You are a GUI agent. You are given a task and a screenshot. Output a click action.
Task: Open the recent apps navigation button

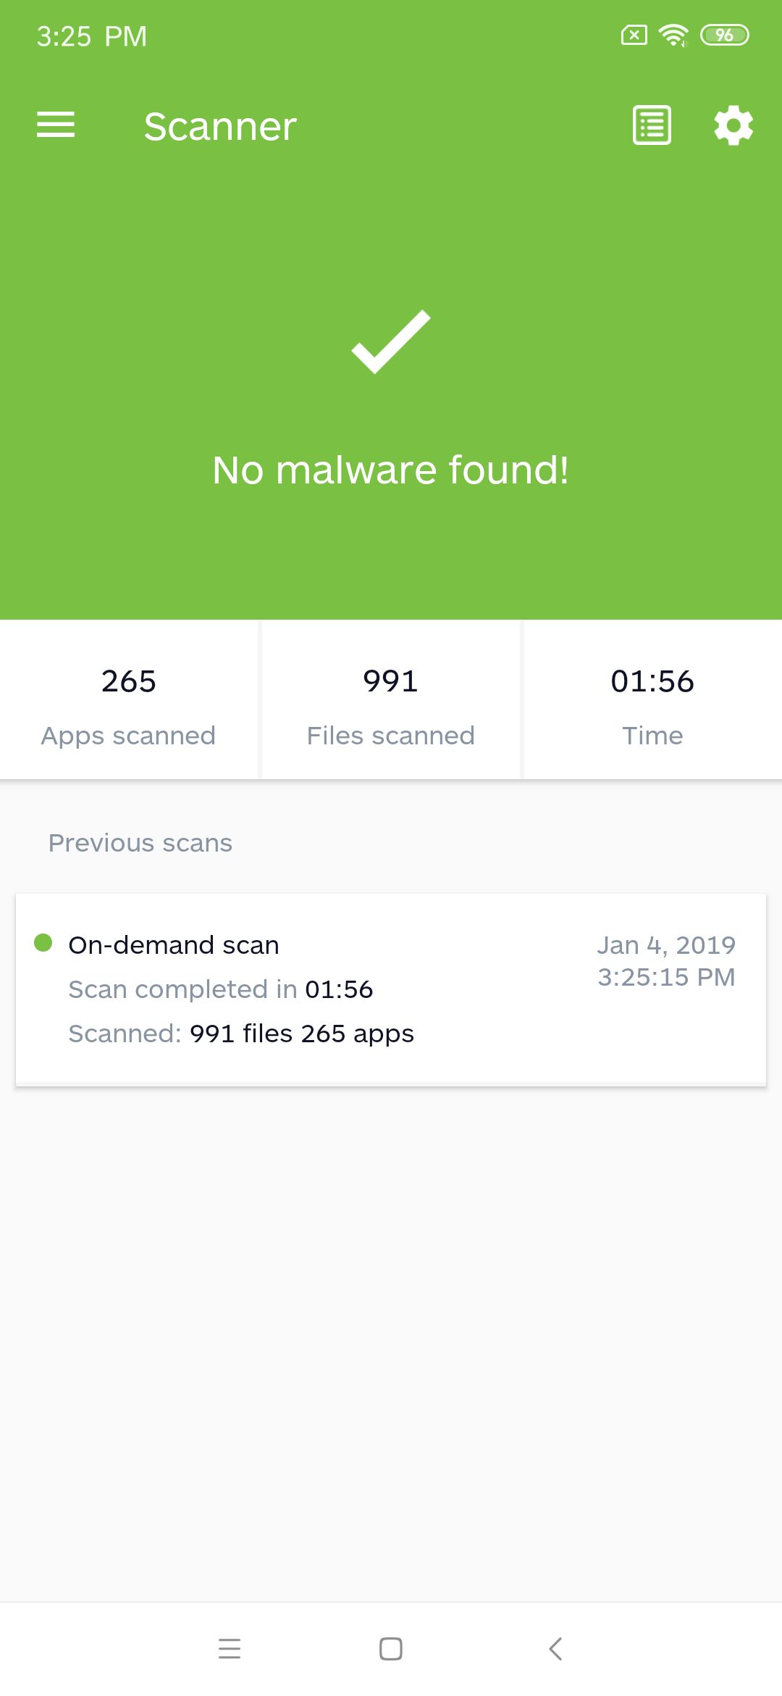click(230, 1649)
